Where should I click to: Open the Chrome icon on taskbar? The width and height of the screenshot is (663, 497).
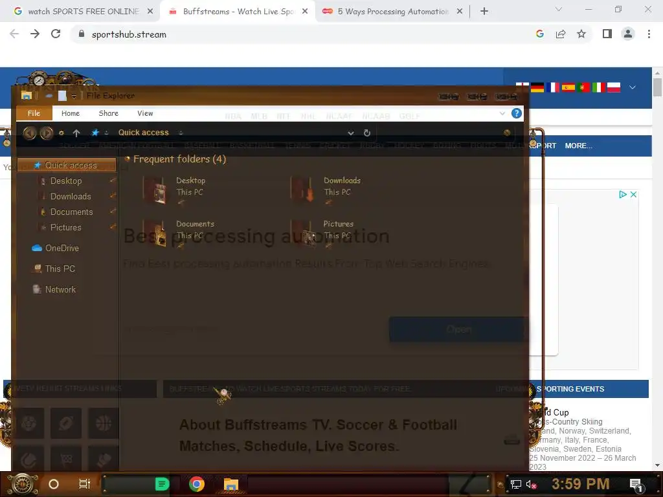click(x=197, y=484)
